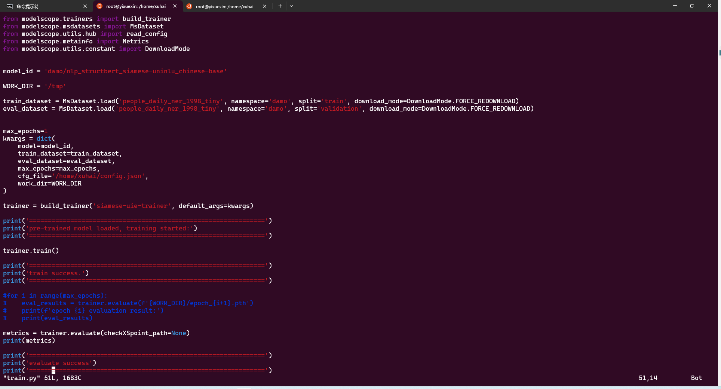Close the terminal window
Image resolution: width=721 pixels, height=389 pixels.
coord(709,6)
